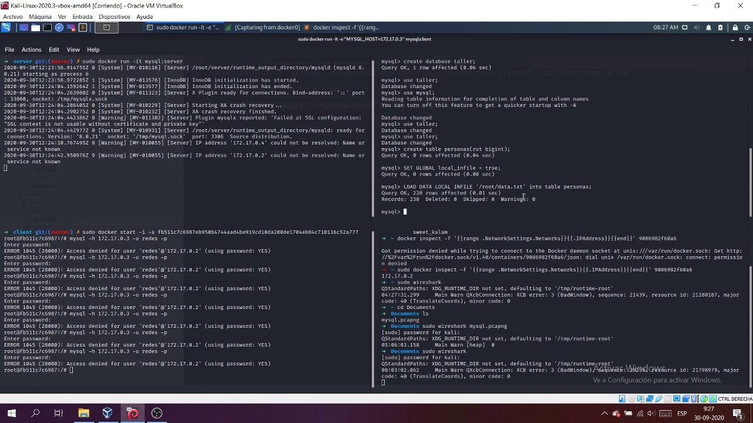Viewport: 753px width, 423px height.
Task: Expand Windows hidden tray icons chevron
Action: point(604,413)
